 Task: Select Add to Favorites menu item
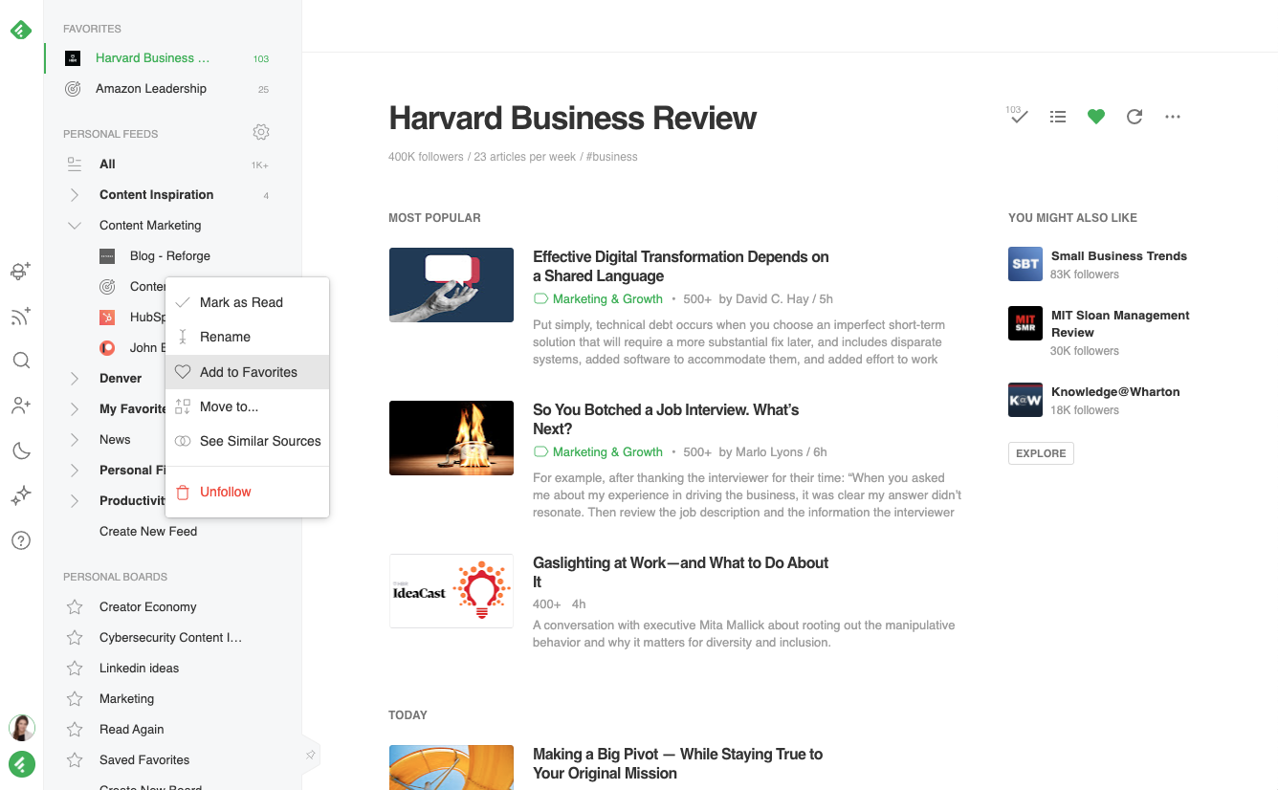[247, 372]
